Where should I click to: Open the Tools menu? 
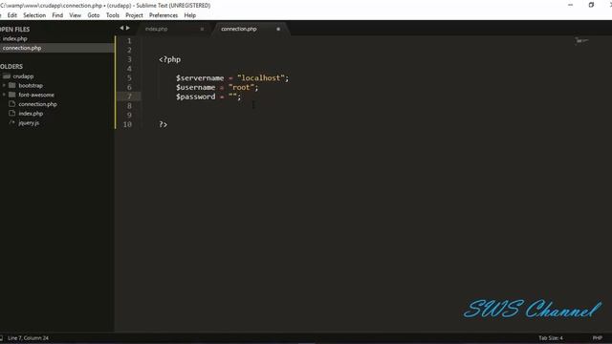coord(113,15)
